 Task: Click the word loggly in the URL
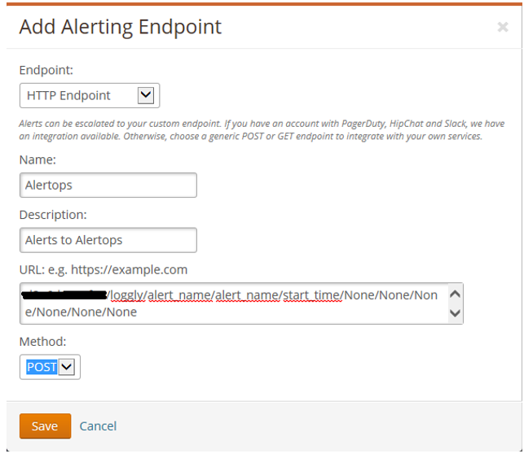pyautogui.click(x=127, y=295)
